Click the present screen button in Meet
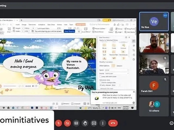Viewport: 174px width, 130px height. 94,123
